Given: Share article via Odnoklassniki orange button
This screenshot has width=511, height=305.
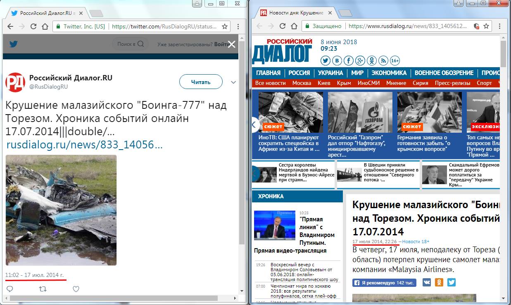Looking at the screenshot, I should [439, 283].
